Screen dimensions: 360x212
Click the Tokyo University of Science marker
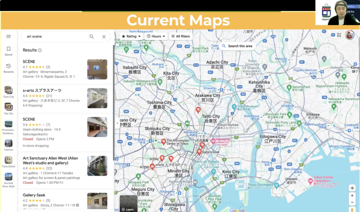264,67
